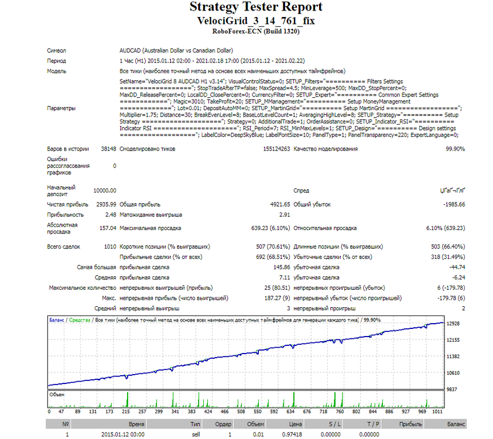Click the chart axis value '9837'
493x439 pixels.
(452, 389)
